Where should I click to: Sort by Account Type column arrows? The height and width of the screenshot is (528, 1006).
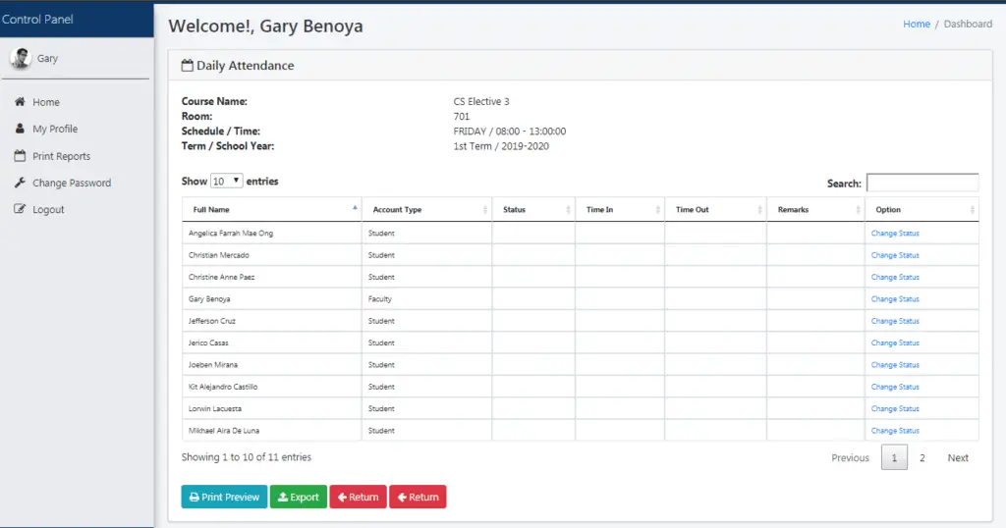485,210
